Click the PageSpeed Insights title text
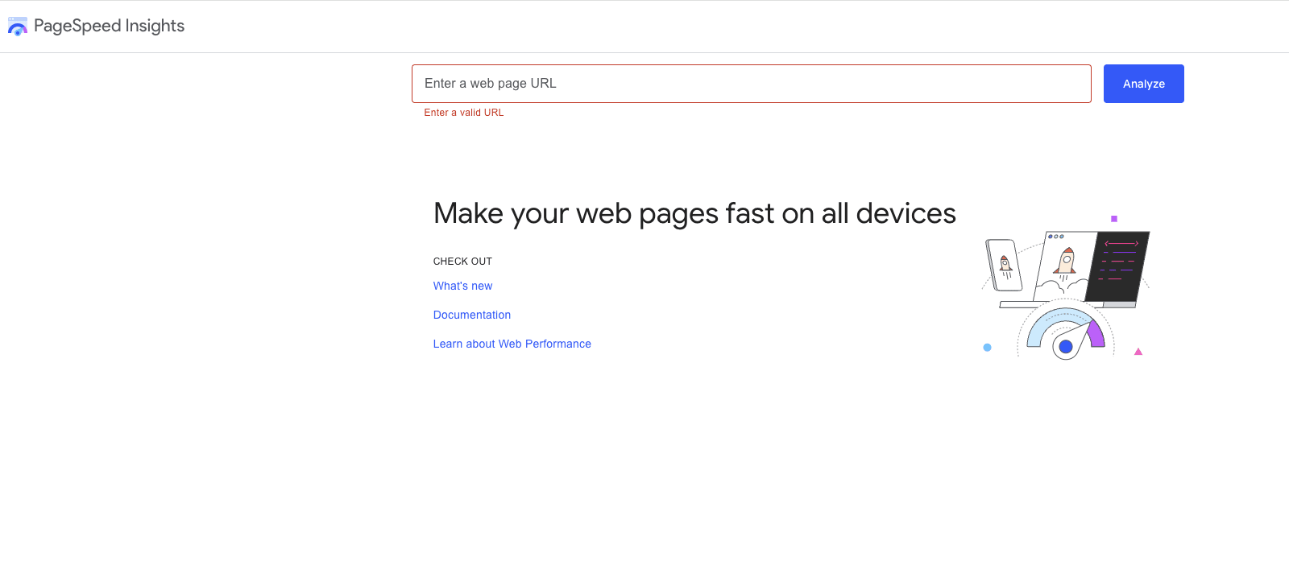This screenshot has height=569, width=1289. click(109, 26)
